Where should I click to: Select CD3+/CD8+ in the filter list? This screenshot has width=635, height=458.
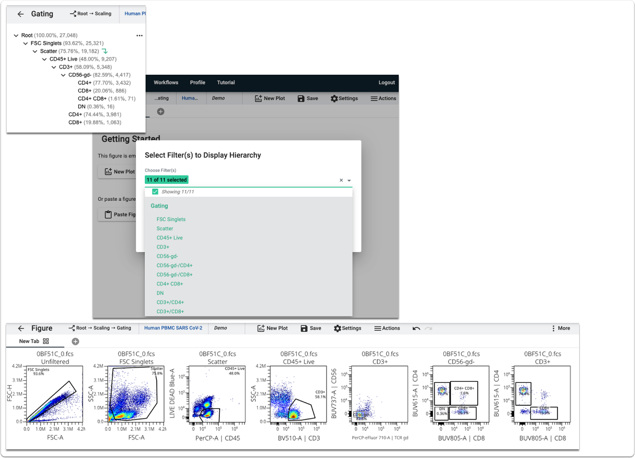pyautogui.click(x=170, y=312)
